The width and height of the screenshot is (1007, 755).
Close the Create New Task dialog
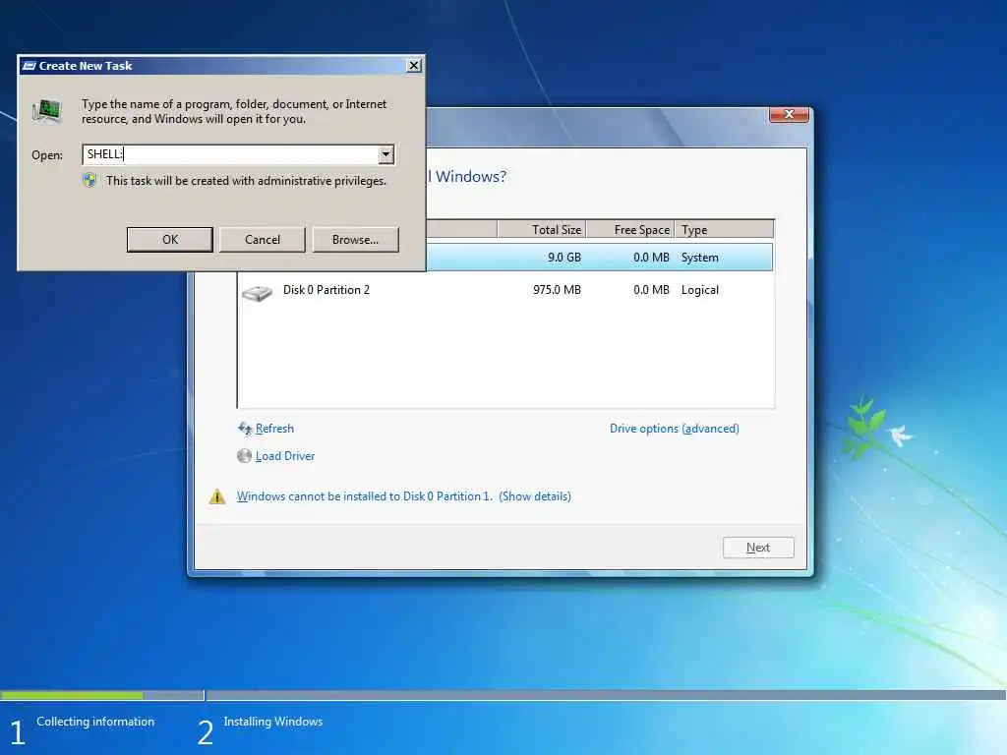tap(414, 66)
